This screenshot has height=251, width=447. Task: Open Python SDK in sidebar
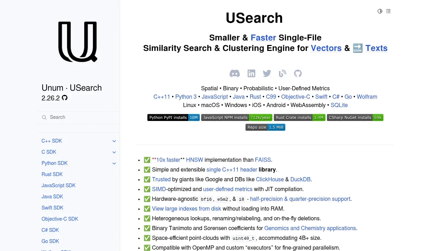coord(54,163)
